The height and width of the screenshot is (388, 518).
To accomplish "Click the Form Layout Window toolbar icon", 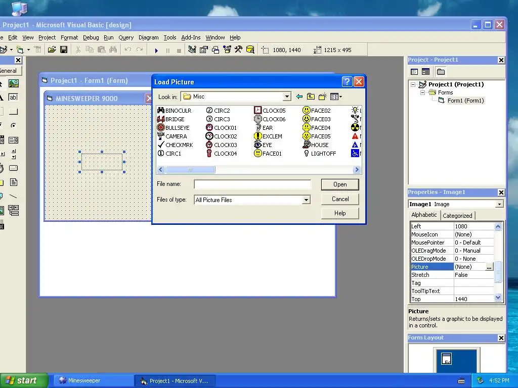I will click(x=215, y=50).
